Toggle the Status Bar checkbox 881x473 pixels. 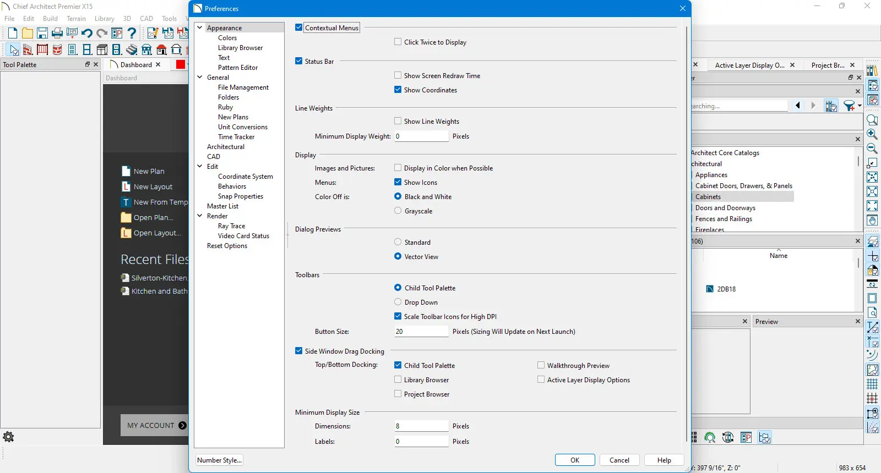pyautogui.click(x=299, y=61)
